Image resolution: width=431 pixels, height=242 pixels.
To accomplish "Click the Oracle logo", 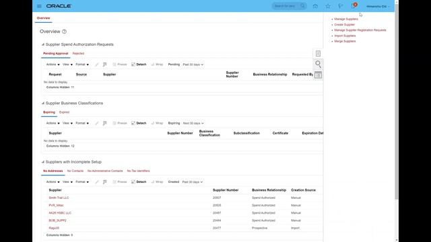I will coord(59,6).
